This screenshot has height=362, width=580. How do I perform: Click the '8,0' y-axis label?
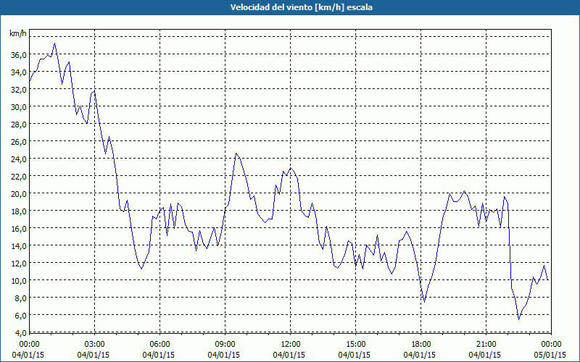21,298
